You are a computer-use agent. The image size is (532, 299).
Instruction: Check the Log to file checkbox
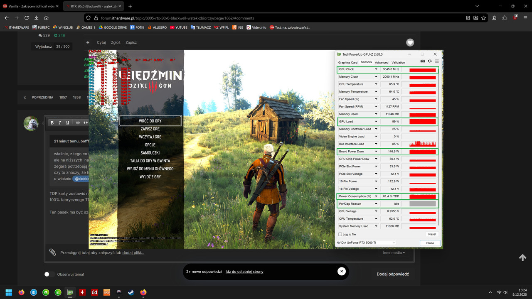point(340,234)
